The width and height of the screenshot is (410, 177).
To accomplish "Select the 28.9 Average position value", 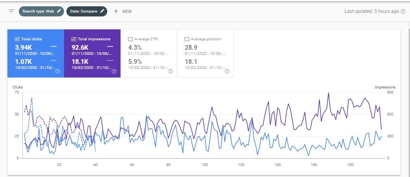I will (x=191, y=47).
